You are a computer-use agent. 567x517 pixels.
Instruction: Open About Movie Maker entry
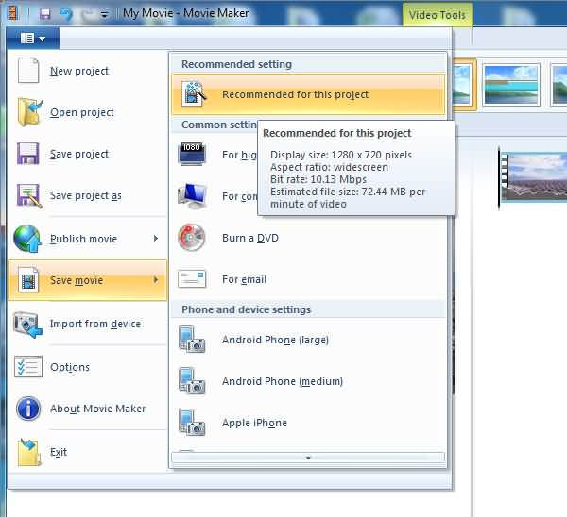[98, 409]
